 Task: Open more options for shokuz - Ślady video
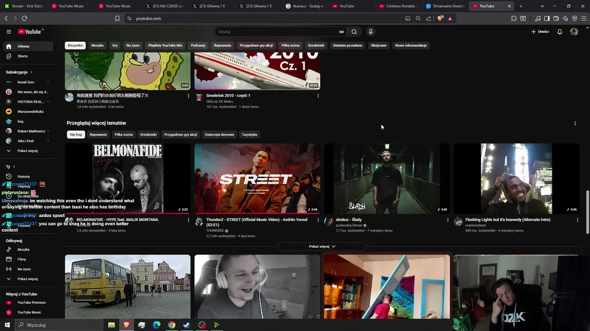(448, 220)
